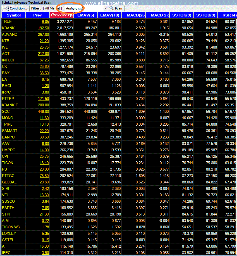Sort by SSTOK(9) column header
Screen dimensions: 237x256
pyautogui.click(x=181, y=15)
